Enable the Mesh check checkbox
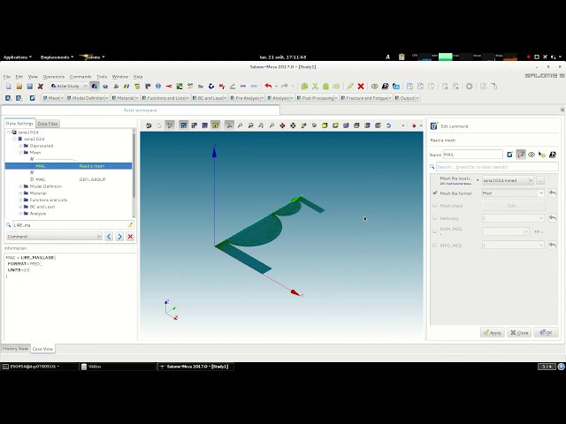This screenshot has height=424, width=566. click(434, 205)
